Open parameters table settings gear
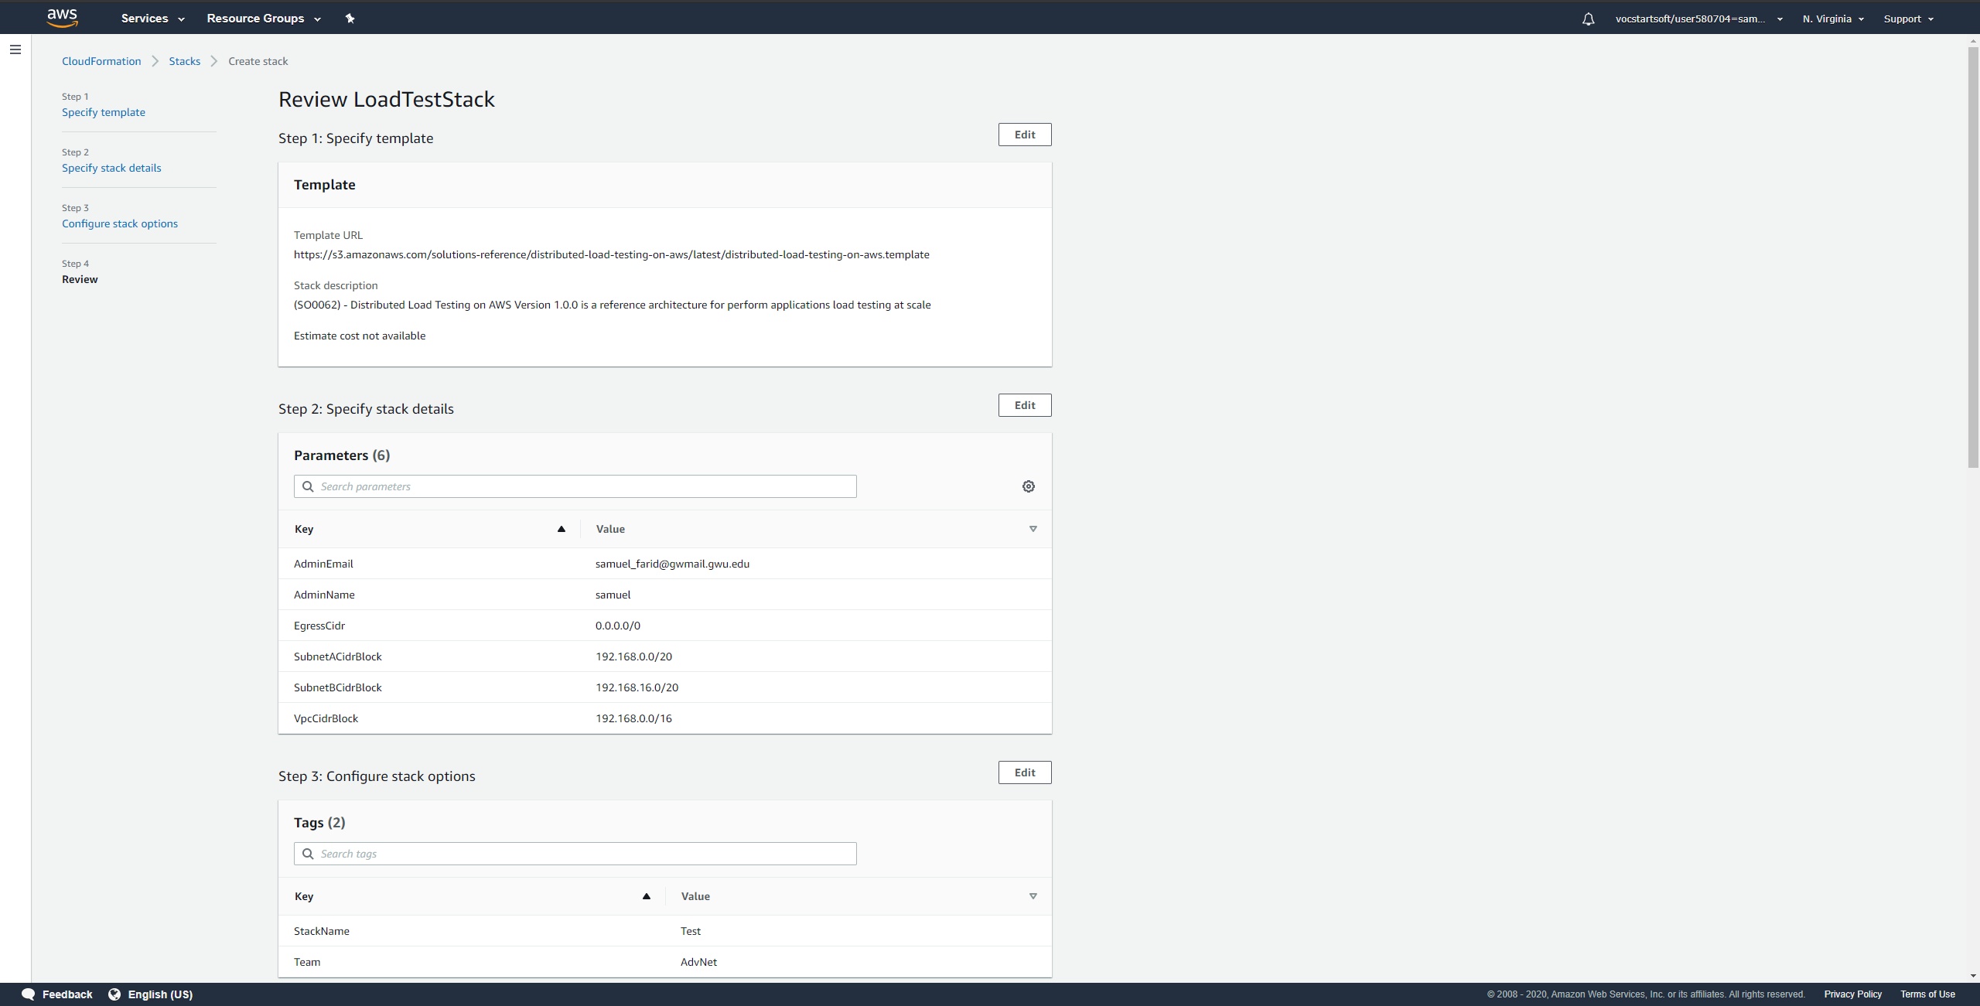 (x=1029, y=486)
